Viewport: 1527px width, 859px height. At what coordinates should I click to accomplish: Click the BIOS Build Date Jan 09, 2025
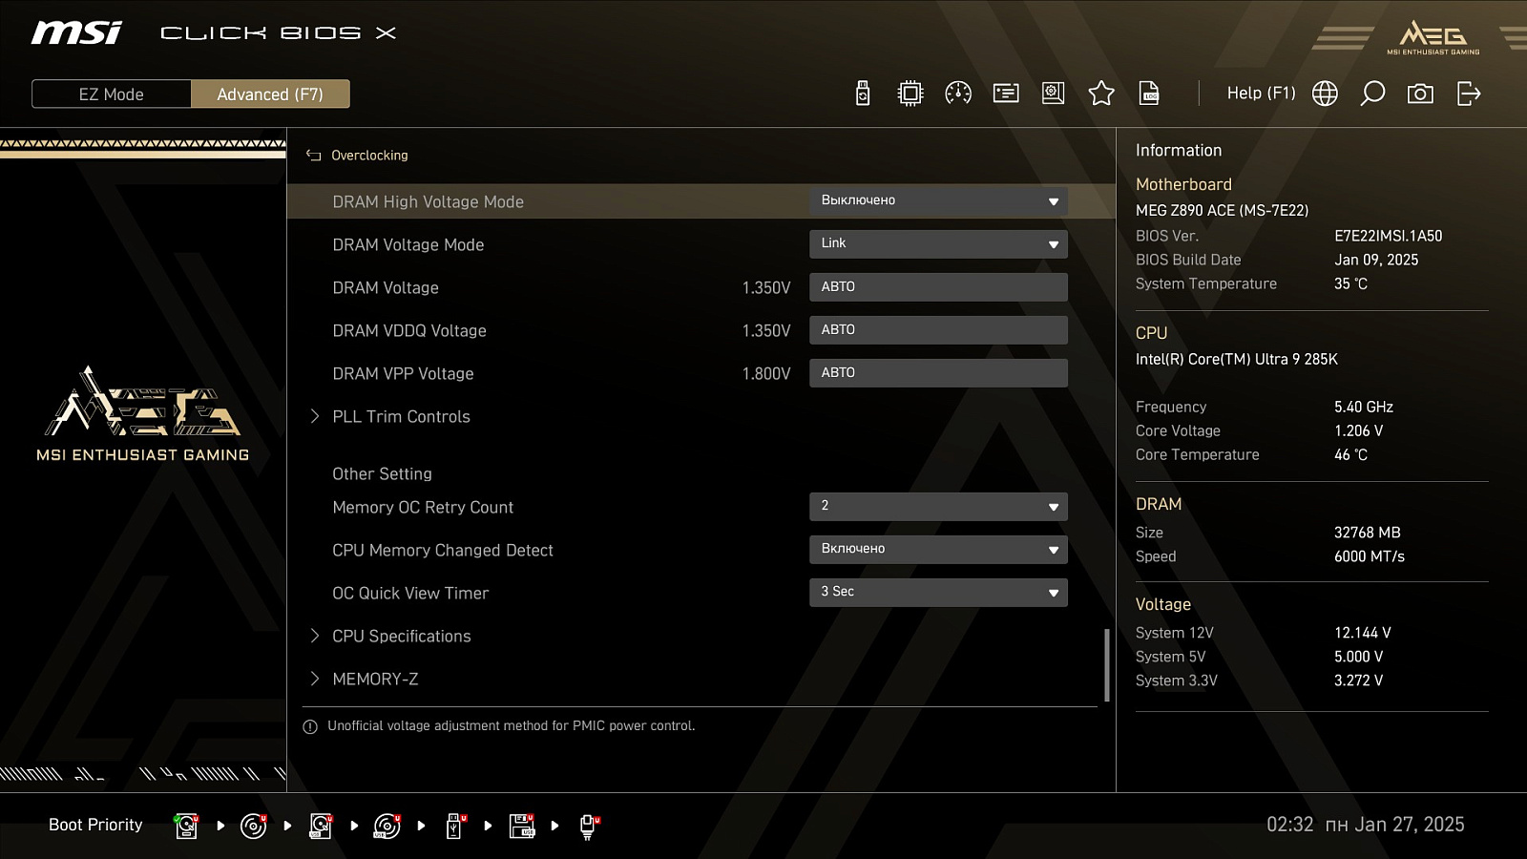(1375, 260)
